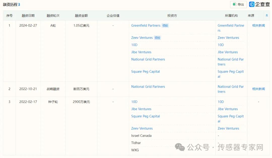Click the Excel export icon
272x158 pixels.
pos(234,5)
